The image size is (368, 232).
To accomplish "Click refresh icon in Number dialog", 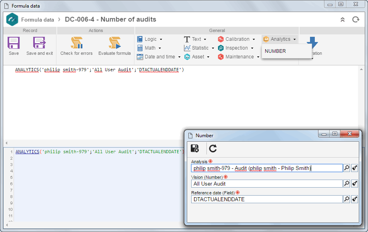I will pos(213,148).
